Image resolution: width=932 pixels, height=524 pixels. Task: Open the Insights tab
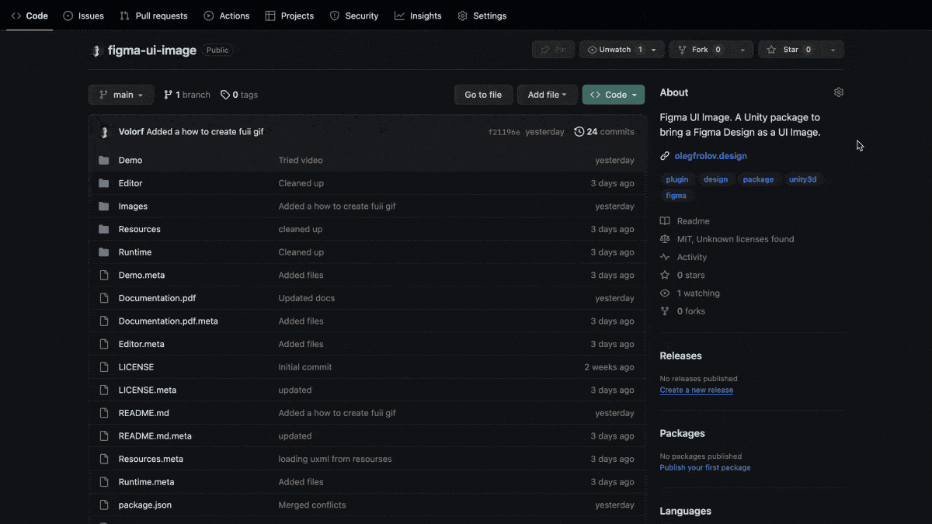(x=418, y=16)
